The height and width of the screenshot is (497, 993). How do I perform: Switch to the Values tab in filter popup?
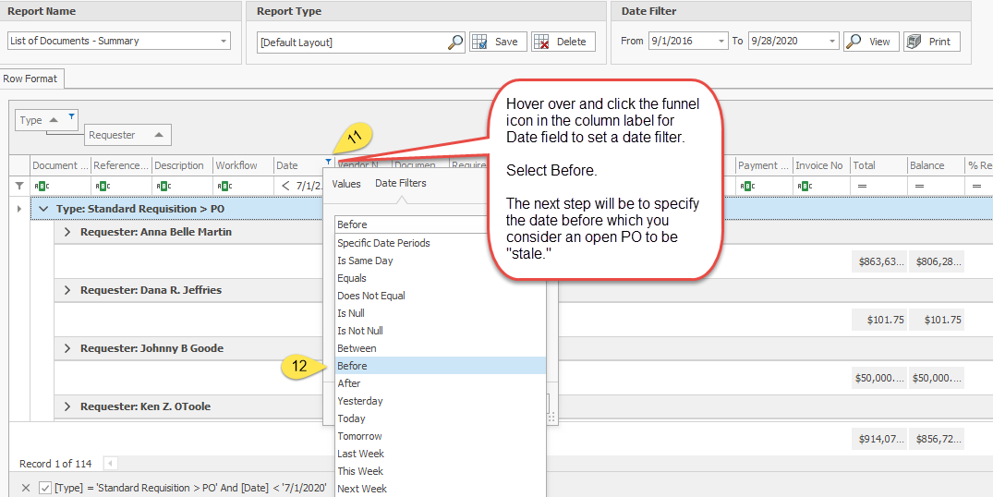[x=346, y=184]
